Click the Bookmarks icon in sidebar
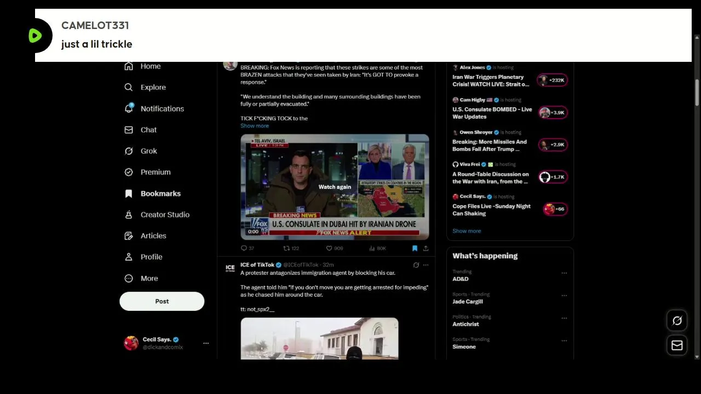Screen dimensions: 701x394 click(129, 193)
